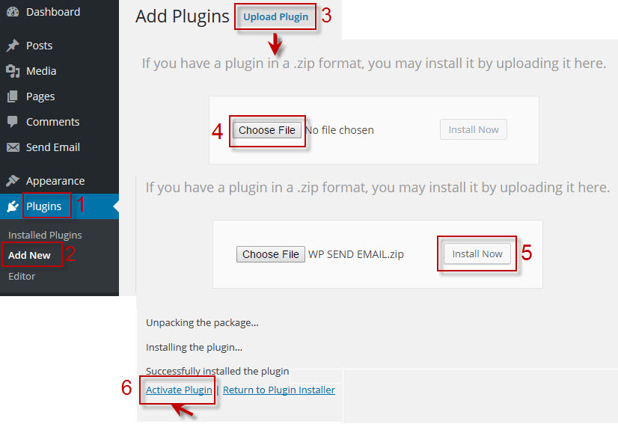
Task: Select Add New in Plugins submenu
Action: click(x=29, y=255)
